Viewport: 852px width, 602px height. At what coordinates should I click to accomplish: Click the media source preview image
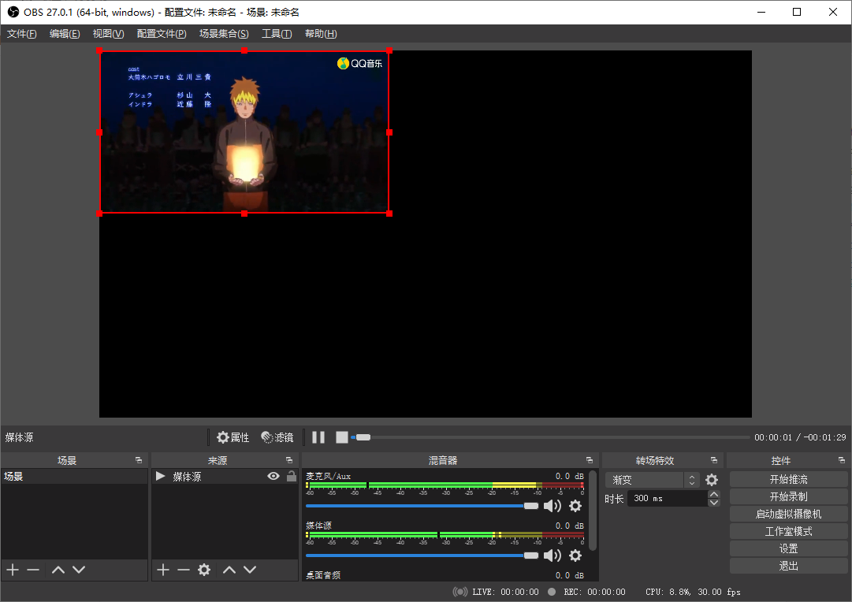(x=244, y=132)
